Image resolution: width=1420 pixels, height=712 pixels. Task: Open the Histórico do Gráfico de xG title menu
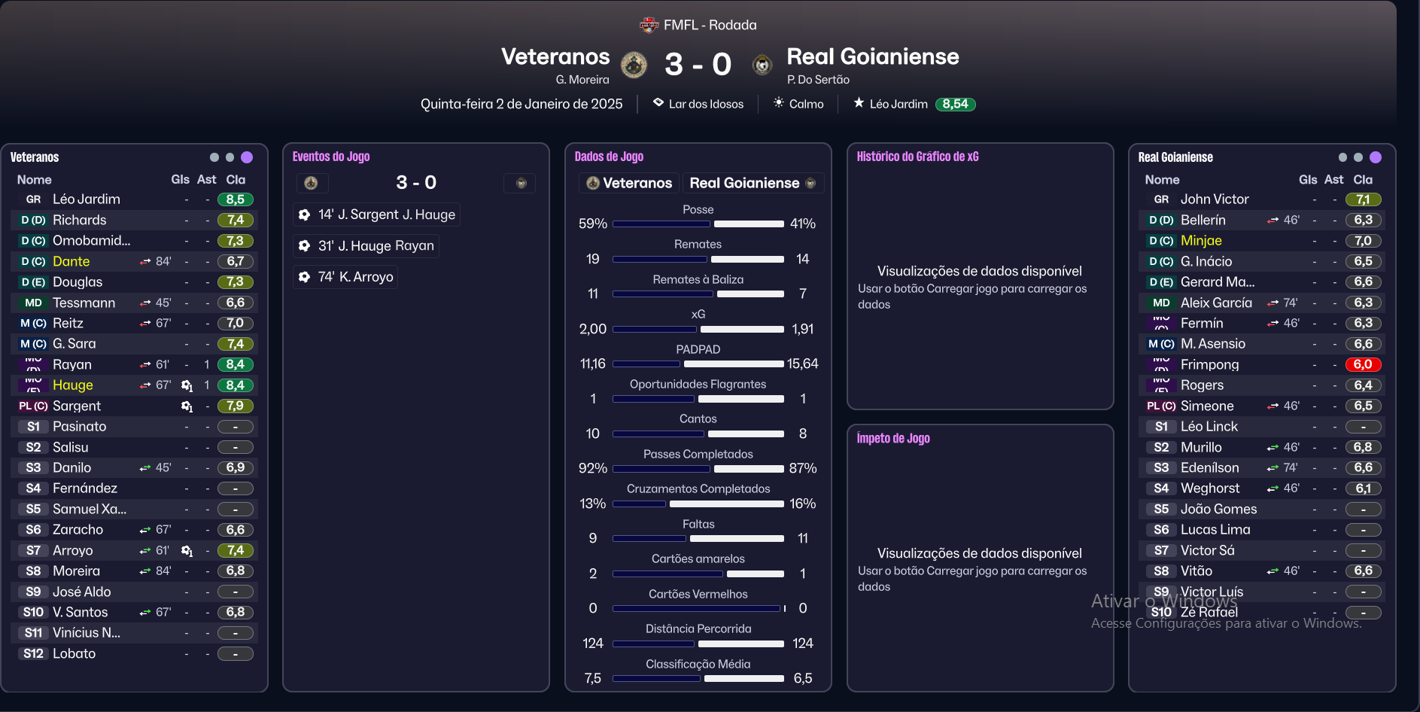[x=917, y=157]
